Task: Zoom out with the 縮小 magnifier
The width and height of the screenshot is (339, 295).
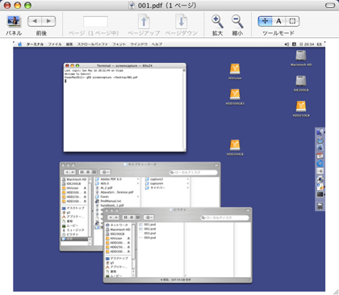Action: click(x=237, y=21)
